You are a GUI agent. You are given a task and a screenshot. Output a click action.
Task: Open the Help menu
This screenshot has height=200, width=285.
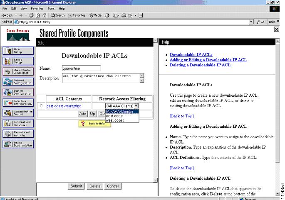click(62, 9)
